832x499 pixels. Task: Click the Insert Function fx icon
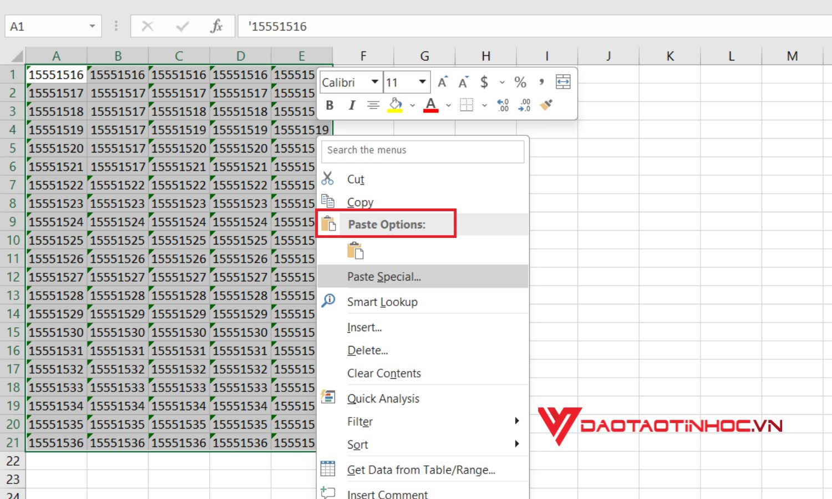[216, 26]
